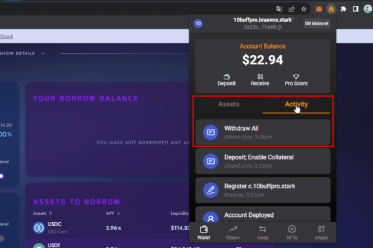The width and height of the screenshot is (373, 248).
Task: Click the Register c.10buffpro.stark pen icon
Action: (211, 190)
